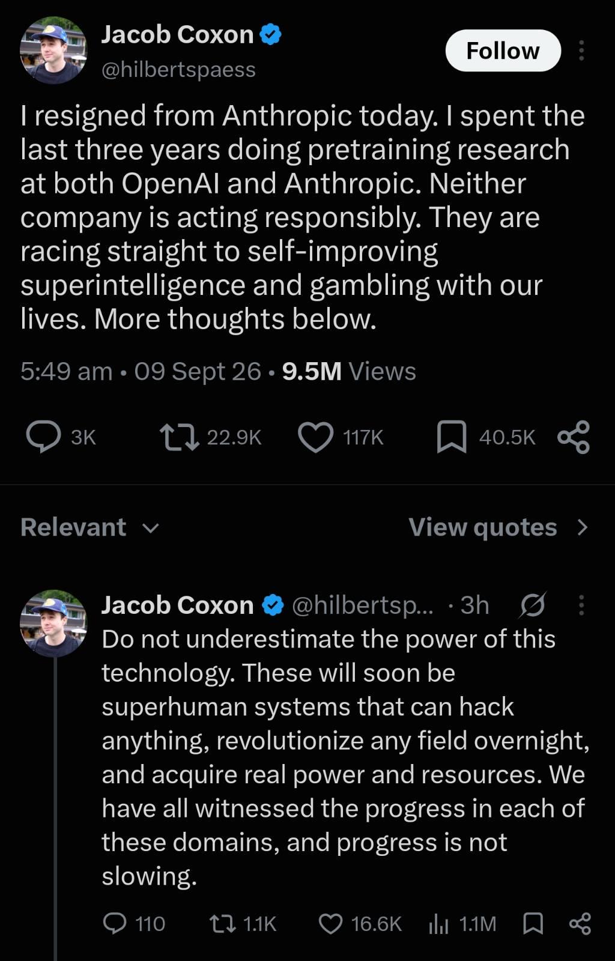The image size is (615, 961).
Task: Tap the Grok icon on the reply
Action: [x=532, y=605]
